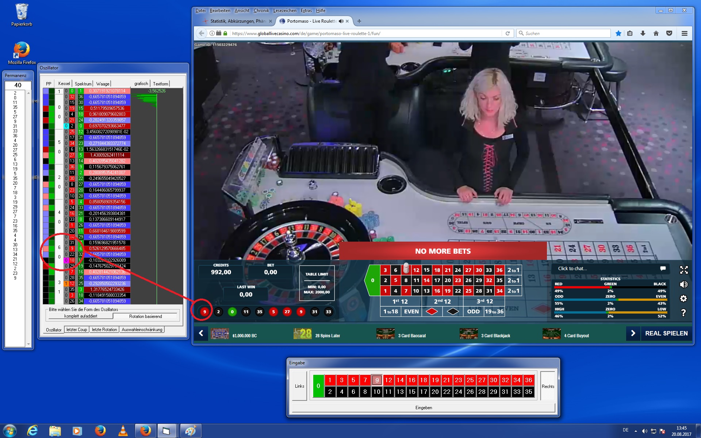Open bookmarks library icon
701x438 pixels.
(x=630, y=33)
